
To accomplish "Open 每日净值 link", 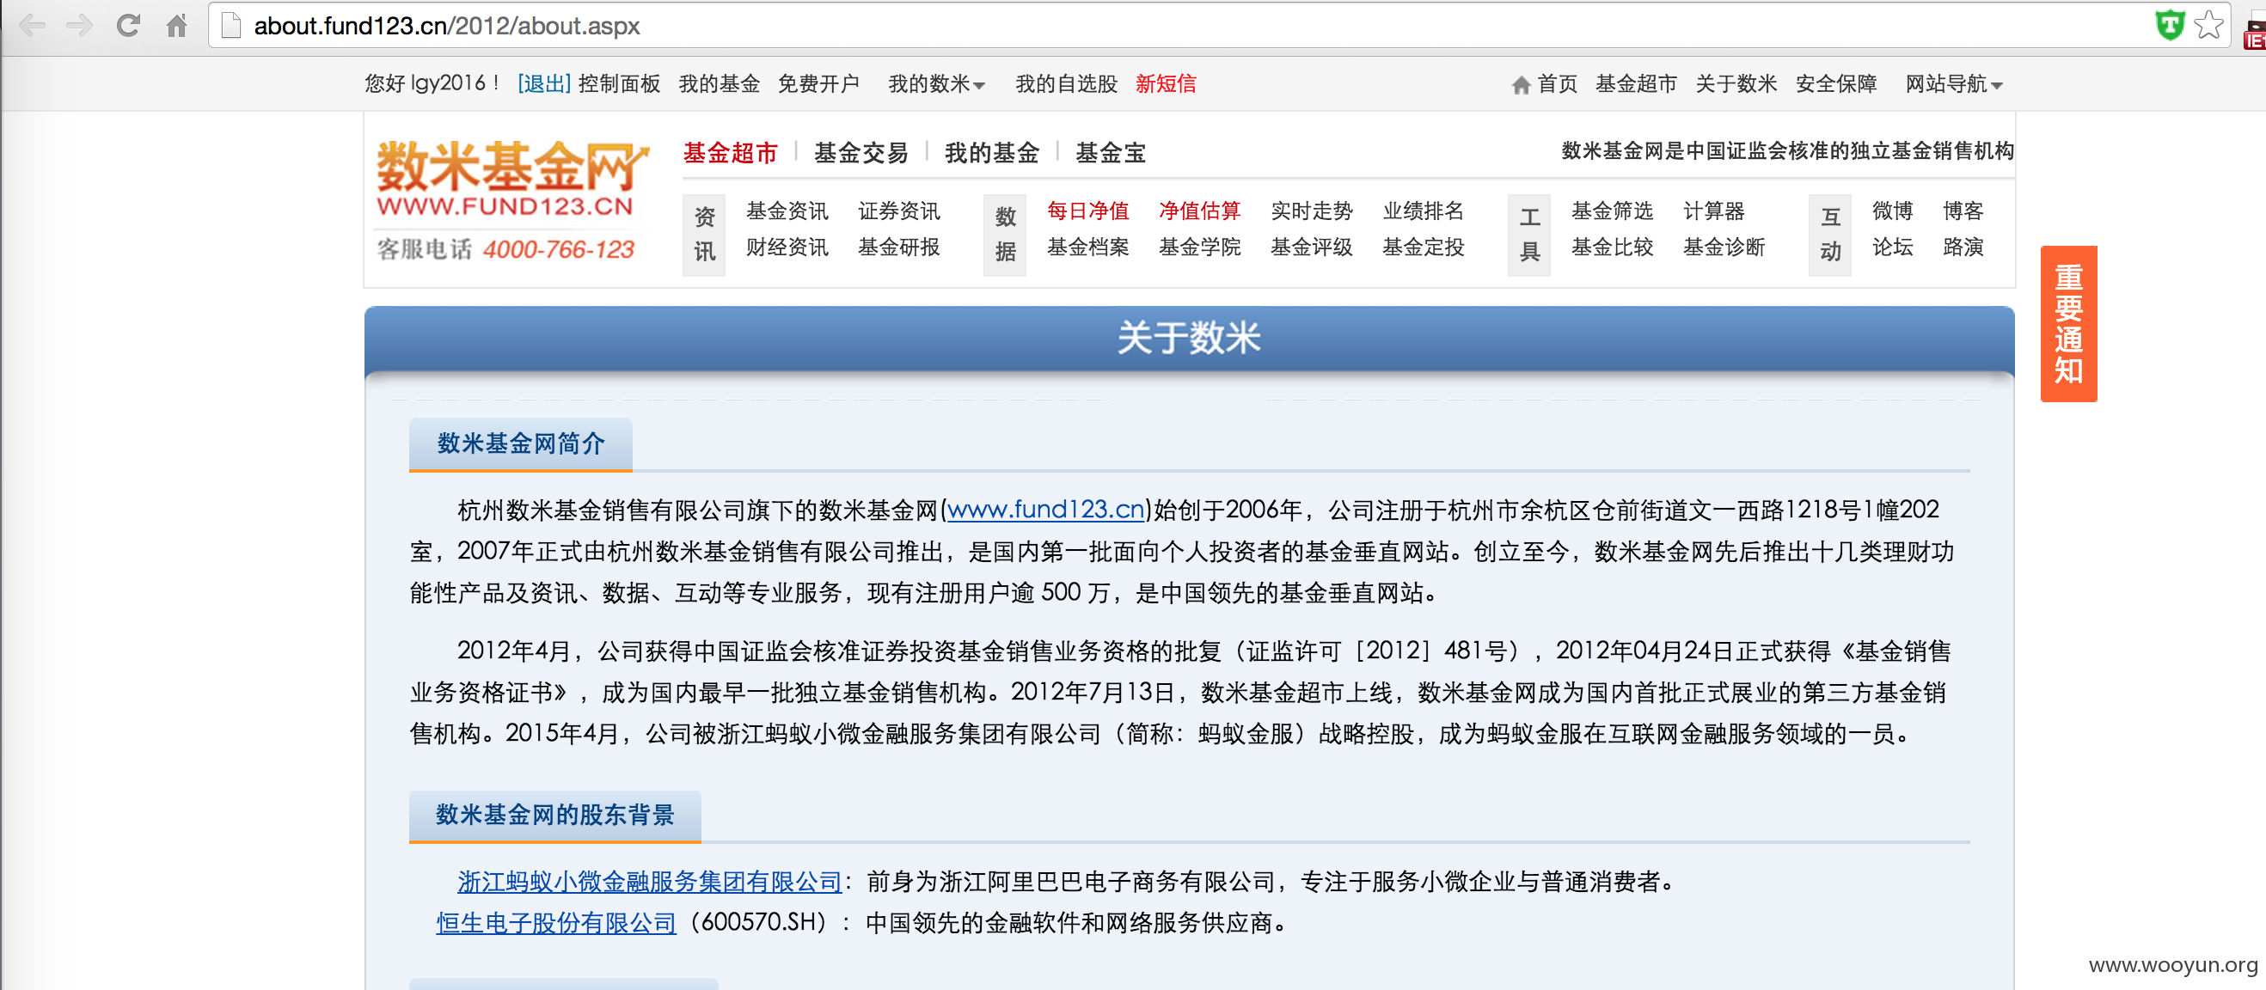I will (x=1088, y=211).
